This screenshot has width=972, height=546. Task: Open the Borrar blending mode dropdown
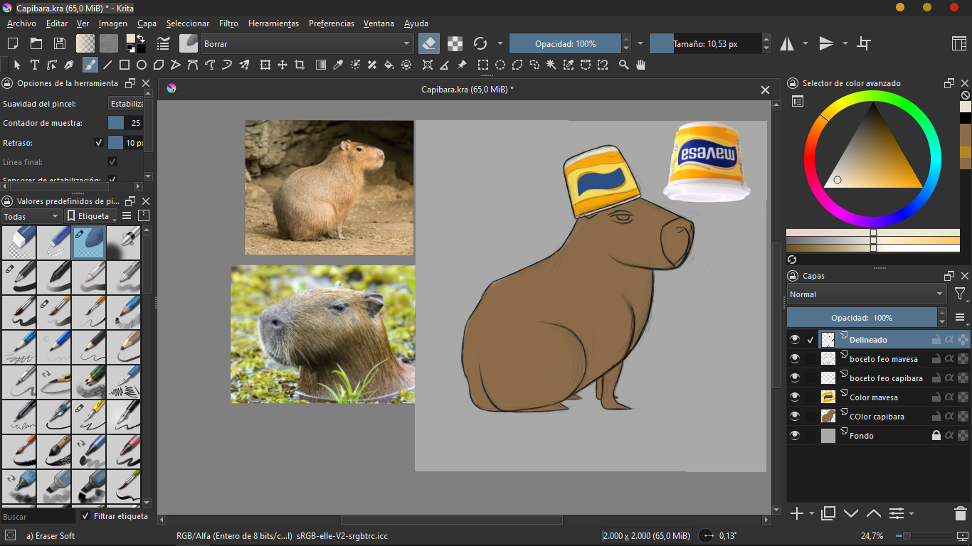[x=307, y=43]
